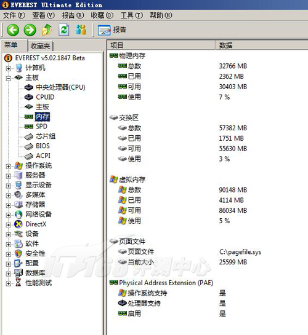308x335 pixels.
Task: Open the 文件(F) menu
Action: coord(14,15)
